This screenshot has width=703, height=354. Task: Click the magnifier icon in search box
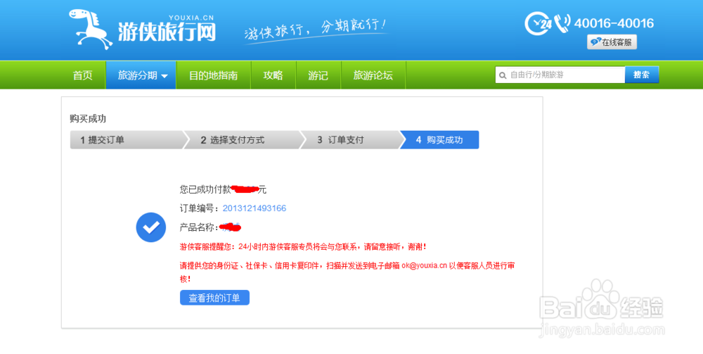click(503, 75)
